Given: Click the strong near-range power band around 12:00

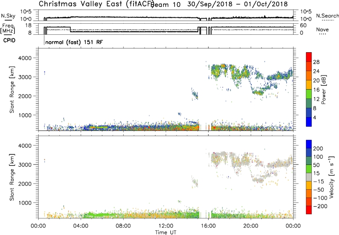Looking at the screenshot, I should point(166,127).
